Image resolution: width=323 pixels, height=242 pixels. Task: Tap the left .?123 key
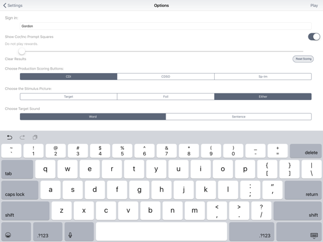coord(48,231)
